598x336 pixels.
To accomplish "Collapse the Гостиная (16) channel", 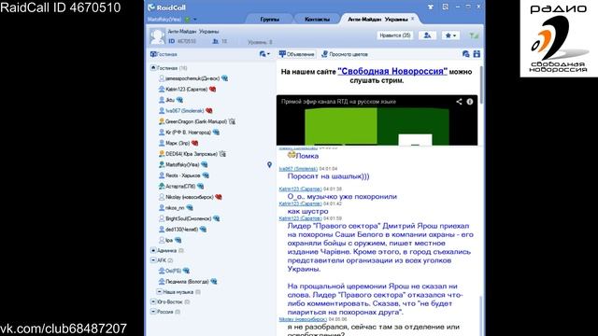I will (x=153, y=67).
